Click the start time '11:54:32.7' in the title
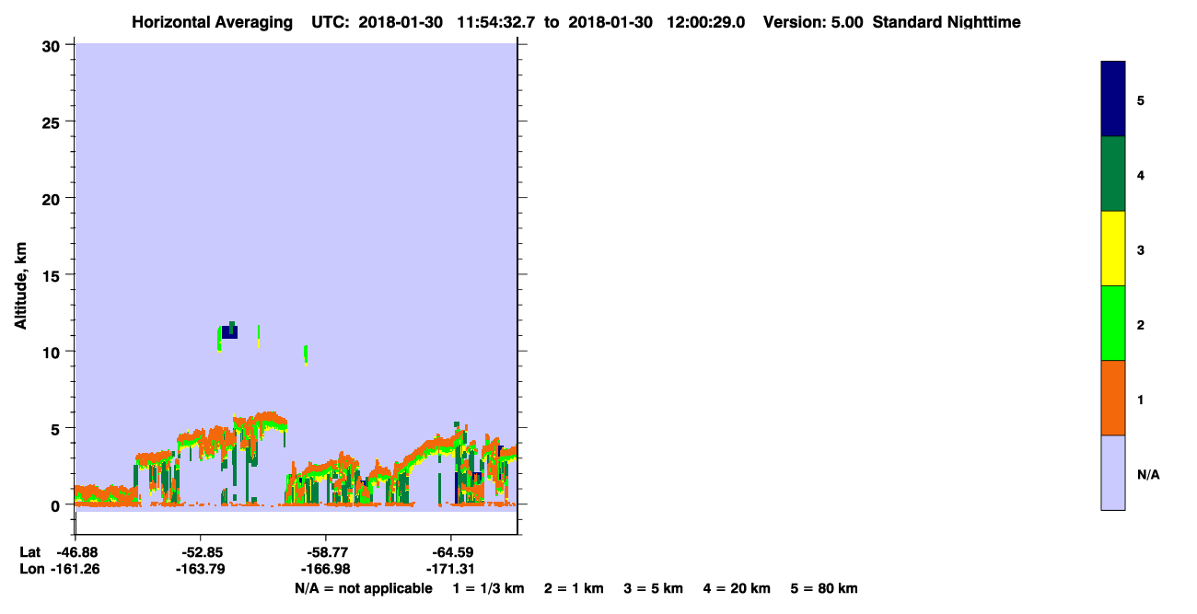This screenshot has width=1197, height=614. [x=497, y=22]
